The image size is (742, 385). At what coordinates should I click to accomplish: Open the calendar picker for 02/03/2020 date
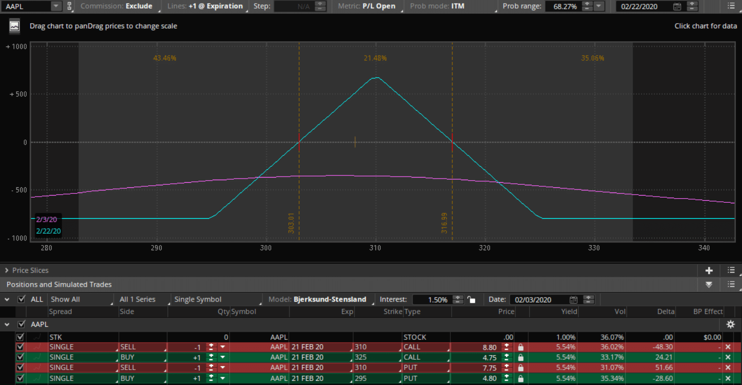(x=574, y=300)
